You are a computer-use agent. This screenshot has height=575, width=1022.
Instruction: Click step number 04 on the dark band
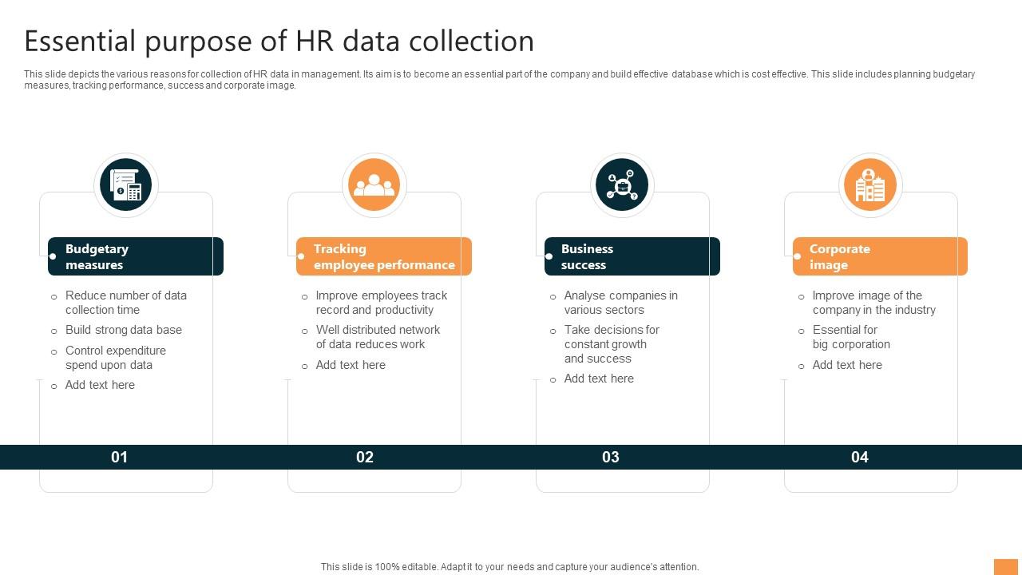[x=860, y=457]
